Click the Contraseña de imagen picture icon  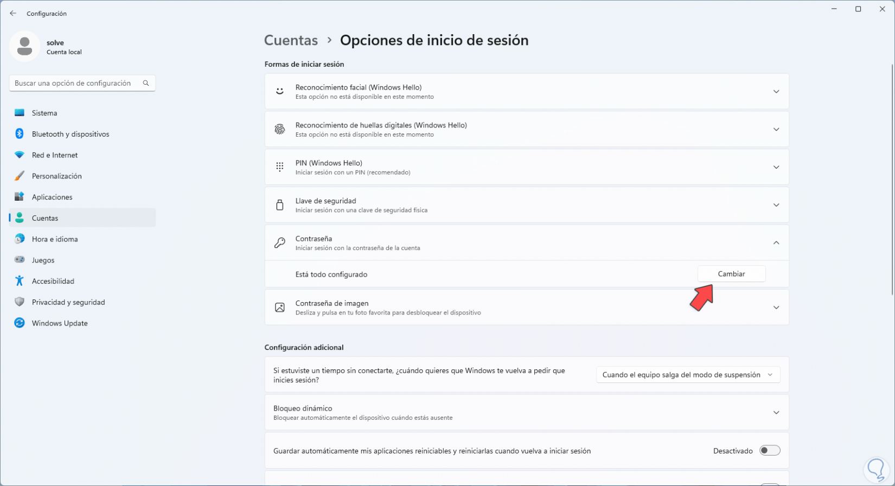coord(280,308)
